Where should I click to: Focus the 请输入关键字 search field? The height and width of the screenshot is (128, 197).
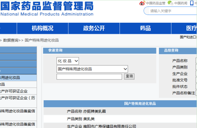170,11
